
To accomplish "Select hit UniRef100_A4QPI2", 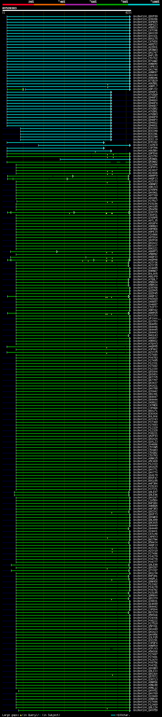I will 145,296.
